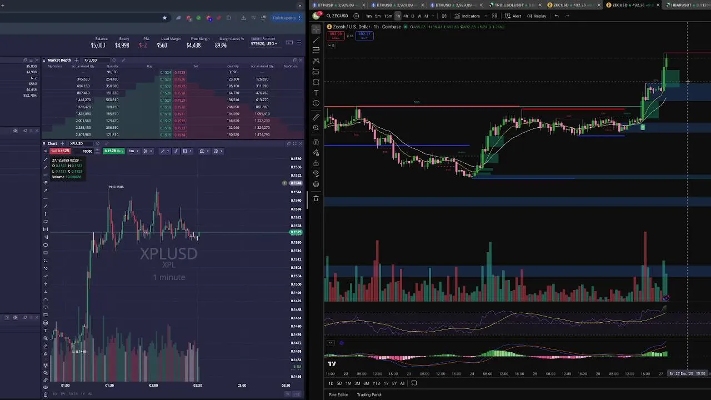Select the YTD range at chart bottom
The width and height of the screenshot is (711, 400).
(376, 383)
